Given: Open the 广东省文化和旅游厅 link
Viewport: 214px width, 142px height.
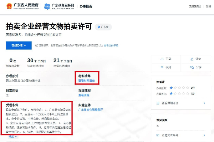Looking at the screenshot, I should pos(91,110).
